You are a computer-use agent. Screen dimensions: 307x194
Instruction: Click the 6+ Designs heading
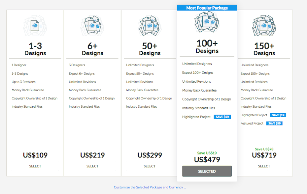pyautogui.click(x=92, y=49)
